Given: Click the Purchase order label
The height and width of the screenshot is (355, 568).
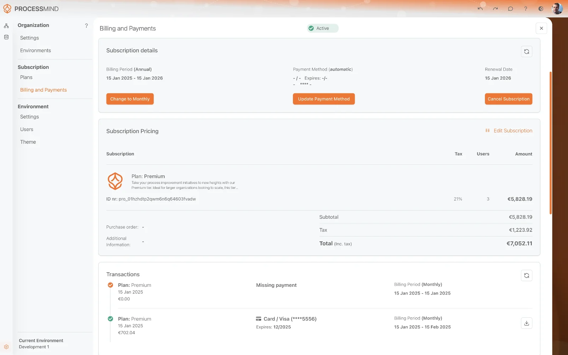Looking at the screenshot, I should tap(122, 227).
